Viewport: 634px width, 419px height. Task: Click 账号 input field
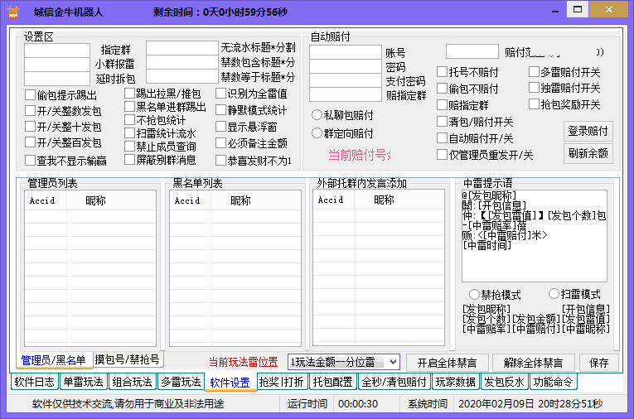coord(346,52)
